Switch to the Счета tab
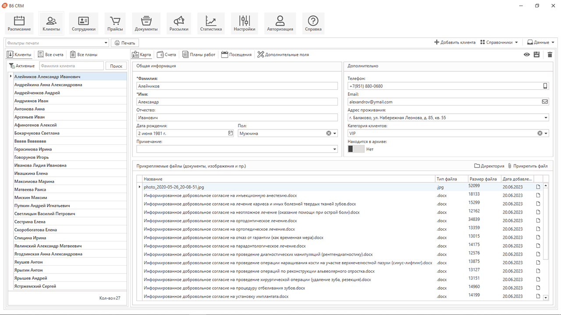Viewport: 561px width, 315px height. pyautogui.click(x=167, y=55)
